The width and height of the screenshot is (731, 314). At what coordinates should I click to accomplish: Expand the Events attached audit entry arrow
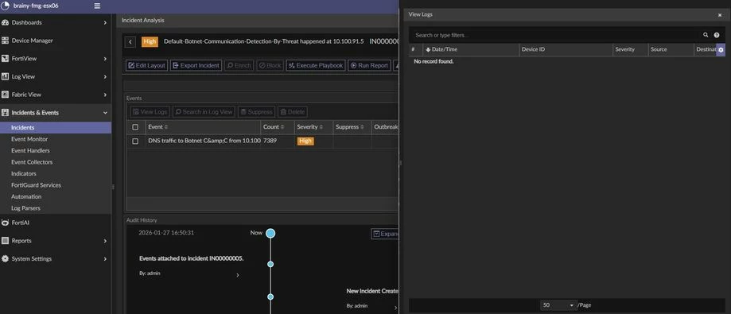pyautogui.click(x=237, y=275)
